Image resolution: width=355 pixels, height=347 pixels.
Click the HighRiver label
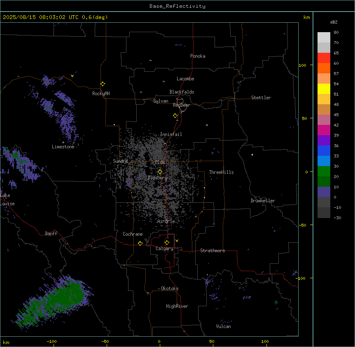[x=177, y=306]
